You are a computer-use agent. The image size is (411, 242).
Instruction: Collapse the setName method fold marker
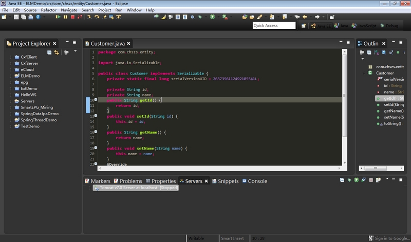(x=96, y=148)
